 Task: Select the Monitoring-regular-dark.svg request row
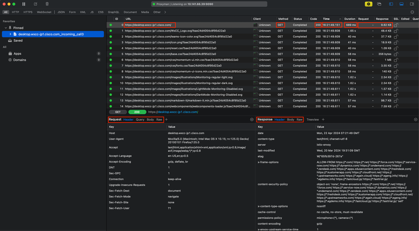pos(263,83)
